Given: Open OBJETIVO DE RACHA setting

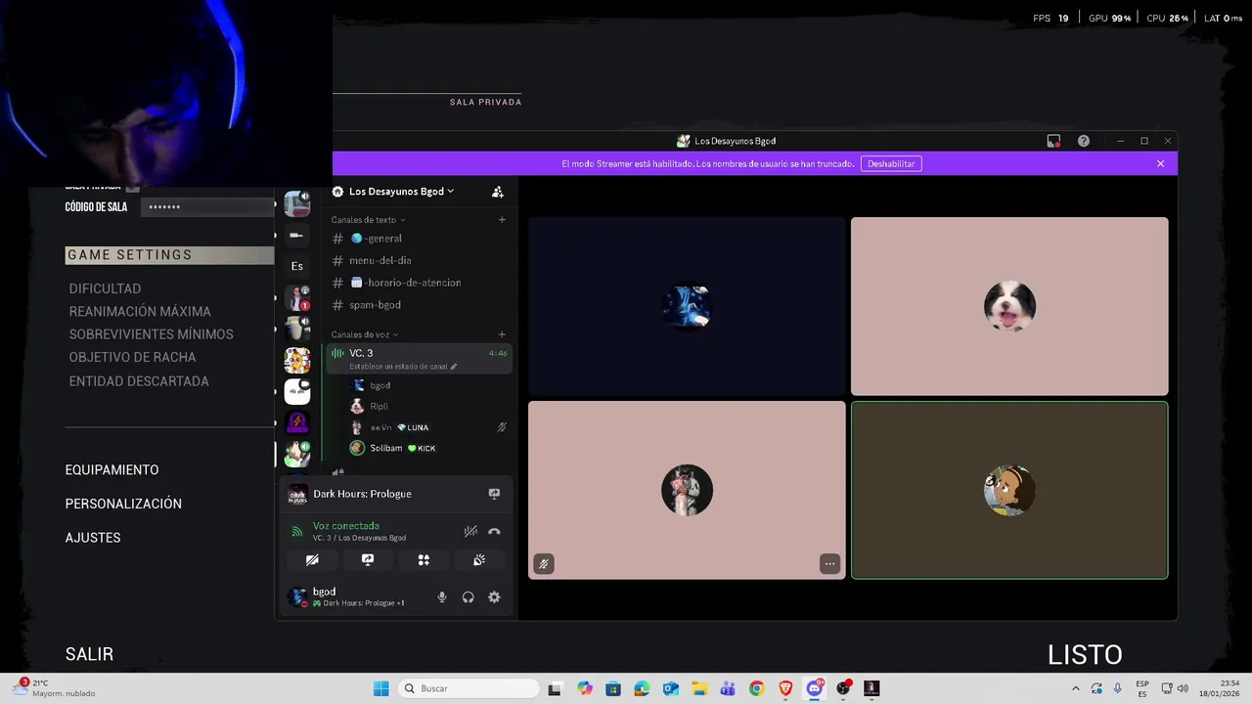Looking at the screenshot, I should coord(132,358).
